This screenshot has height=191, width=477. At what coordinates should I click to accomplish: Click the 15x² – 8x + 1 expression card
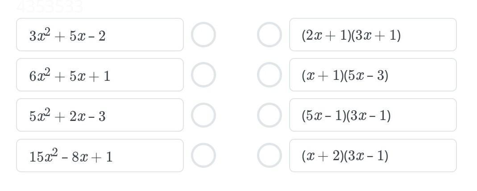tap(100, 155)
